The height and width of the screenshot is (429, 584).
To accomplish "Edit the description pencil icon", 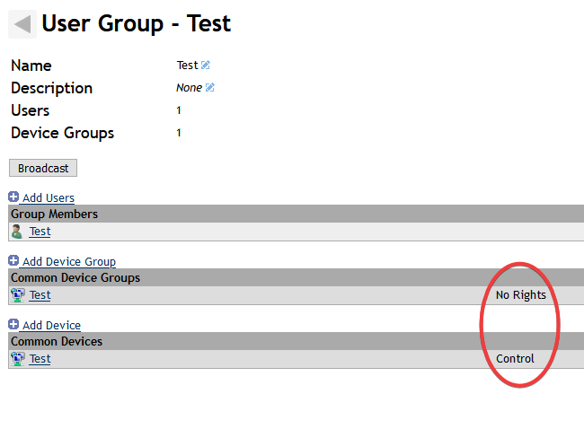I will click(210, 87).
